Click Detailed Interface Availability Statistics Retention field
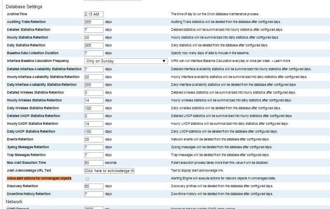 pyautogui.click(x=94, y=69)
